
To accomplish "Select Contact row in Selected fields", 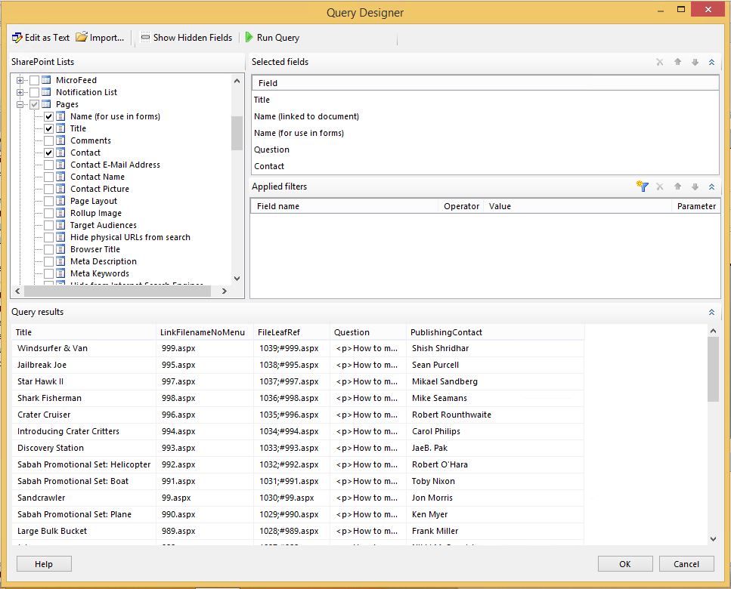I will (x=485, y=166).
